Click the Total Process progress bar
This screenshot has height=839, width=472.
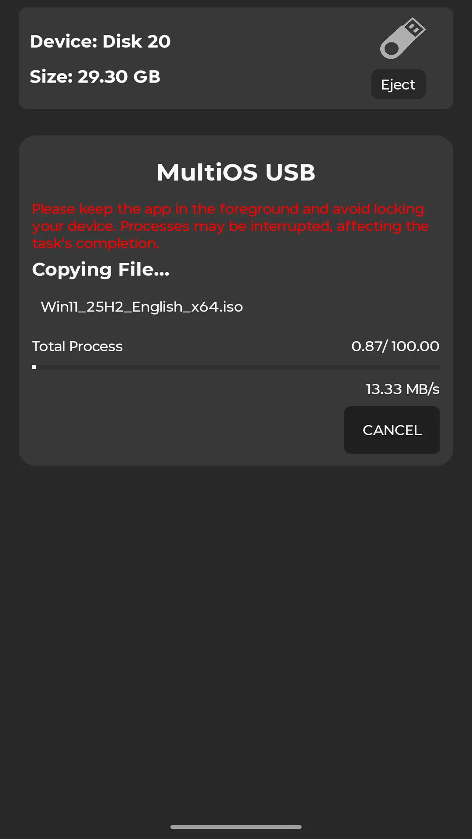click(236, 367)
